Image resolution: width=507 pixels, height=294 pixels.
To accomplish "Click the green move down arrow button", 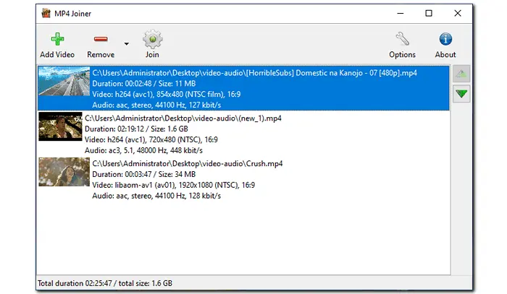I will [x=461, y=94].
